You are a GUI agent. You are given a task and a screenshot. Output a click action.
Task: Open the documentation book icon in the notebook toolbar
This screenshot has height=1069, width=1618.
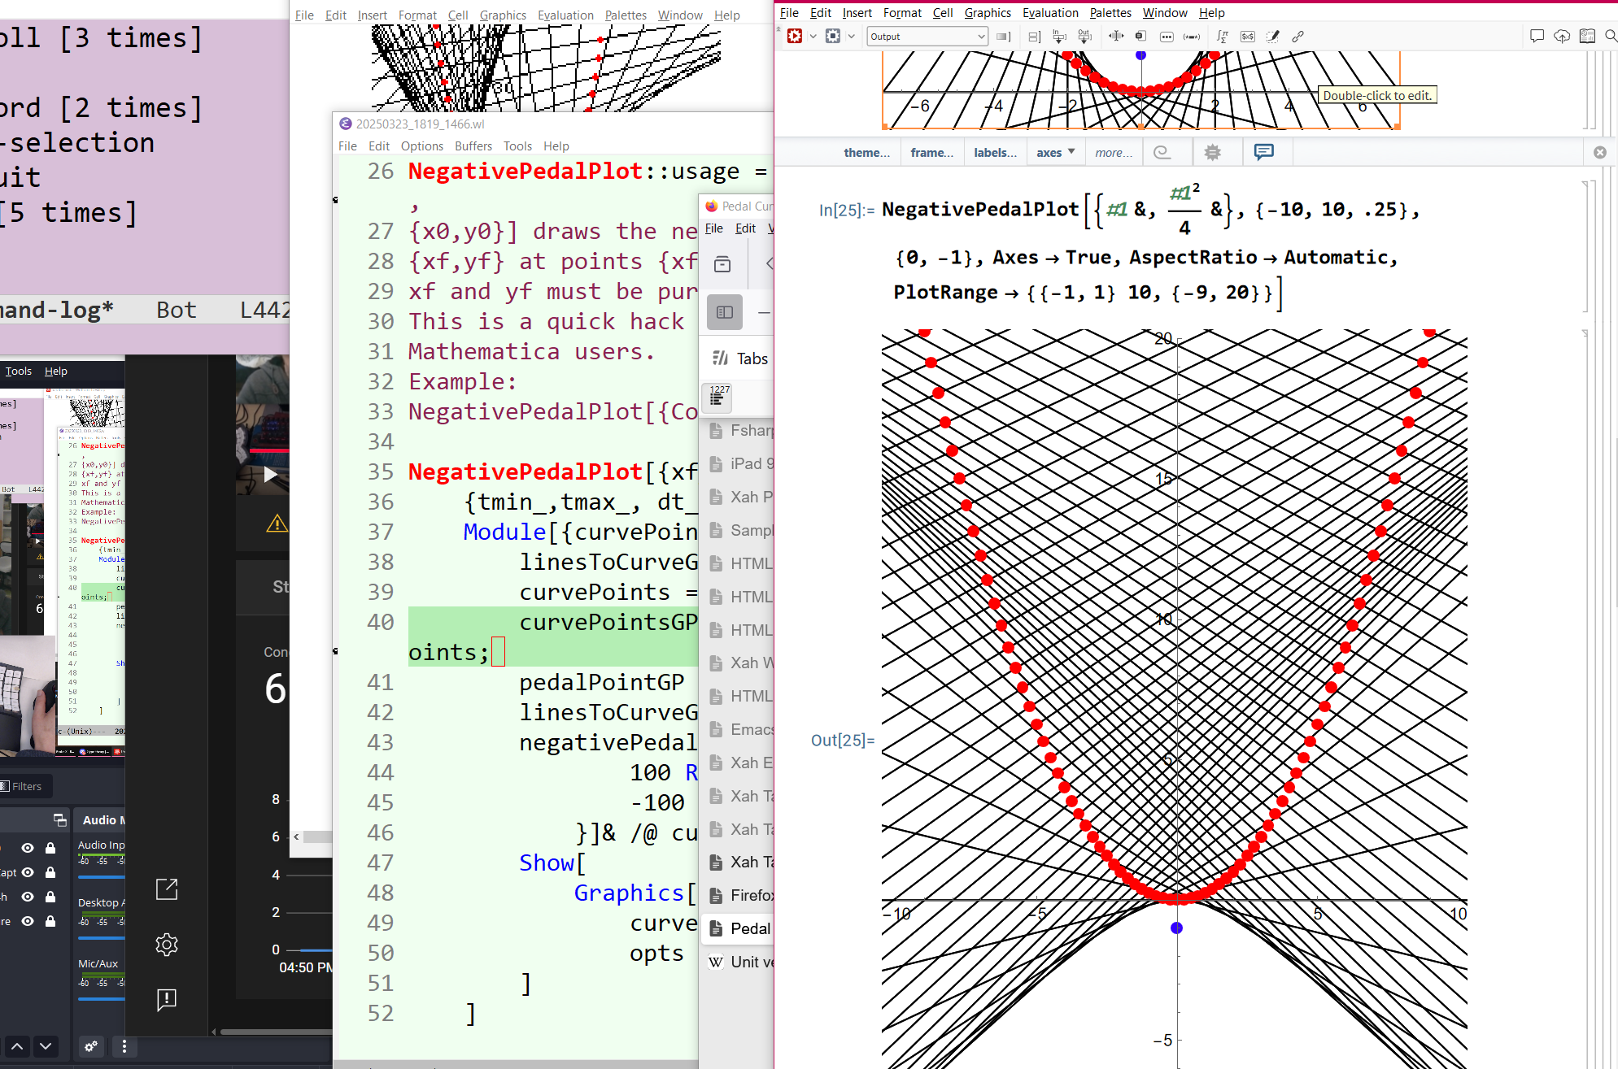(1587, 36)
